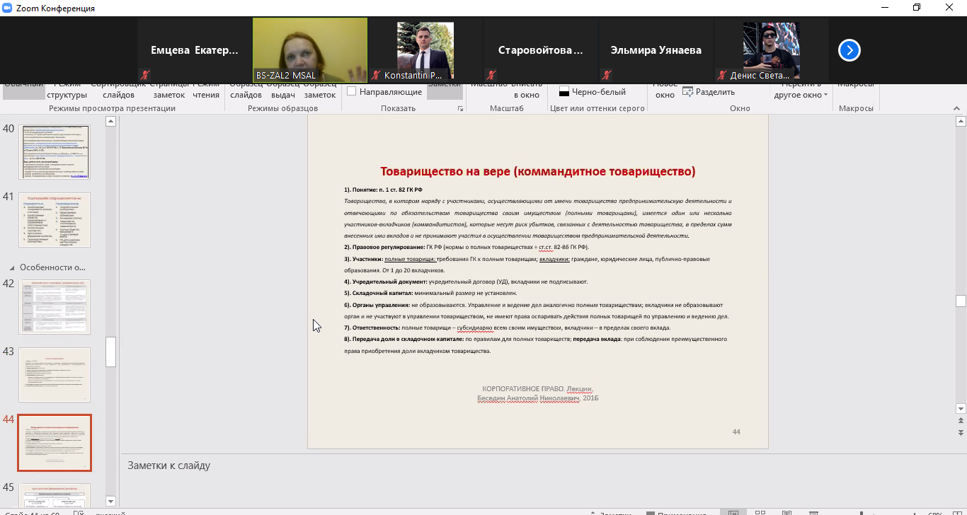Viewport: 967px width, 515px height.
Task: Click Денис Света... participant video
Action: point(772,50)
